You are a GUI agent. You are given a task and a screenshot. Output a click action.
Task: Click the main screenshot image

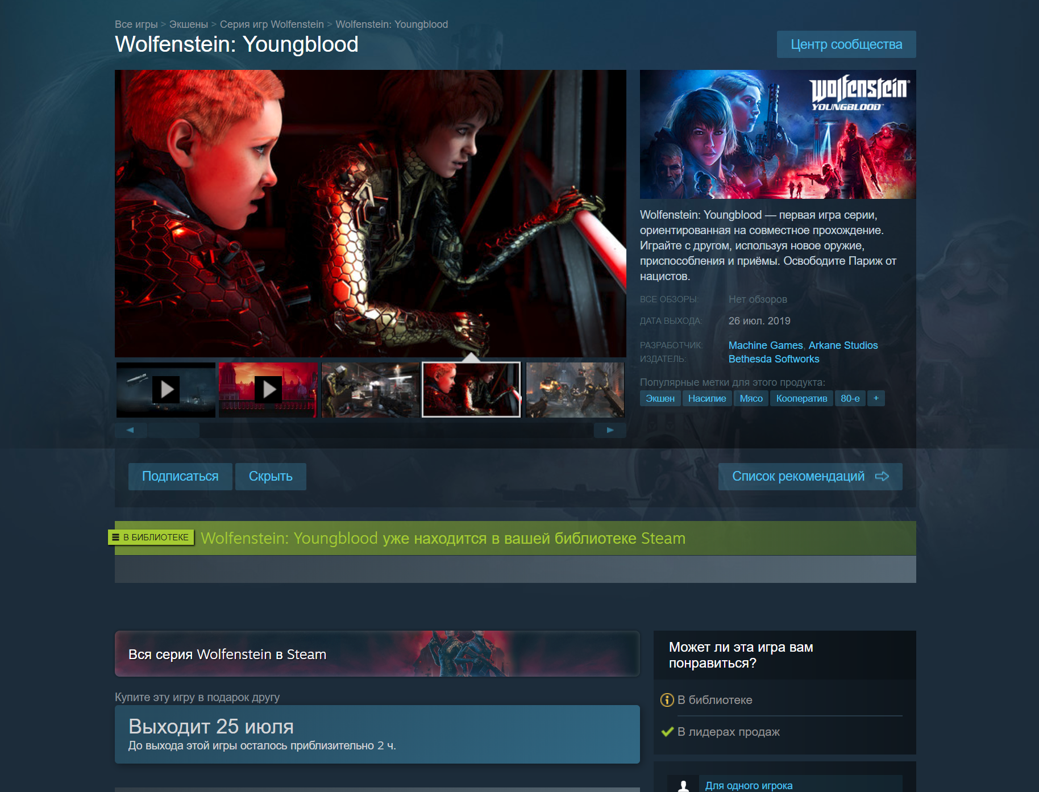pos(371,214)
